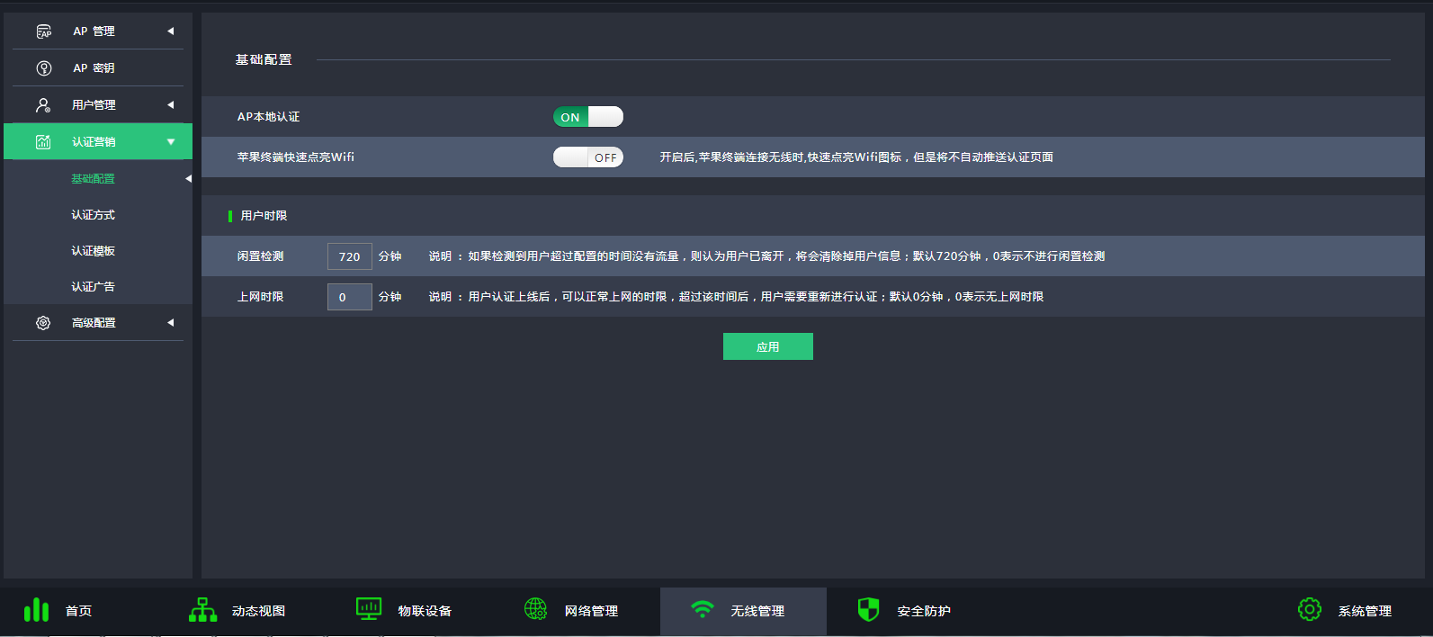Click the 高级配置 gear icon in sidebar
This screenshot has height=637, width=1433.
coord(43,323)
